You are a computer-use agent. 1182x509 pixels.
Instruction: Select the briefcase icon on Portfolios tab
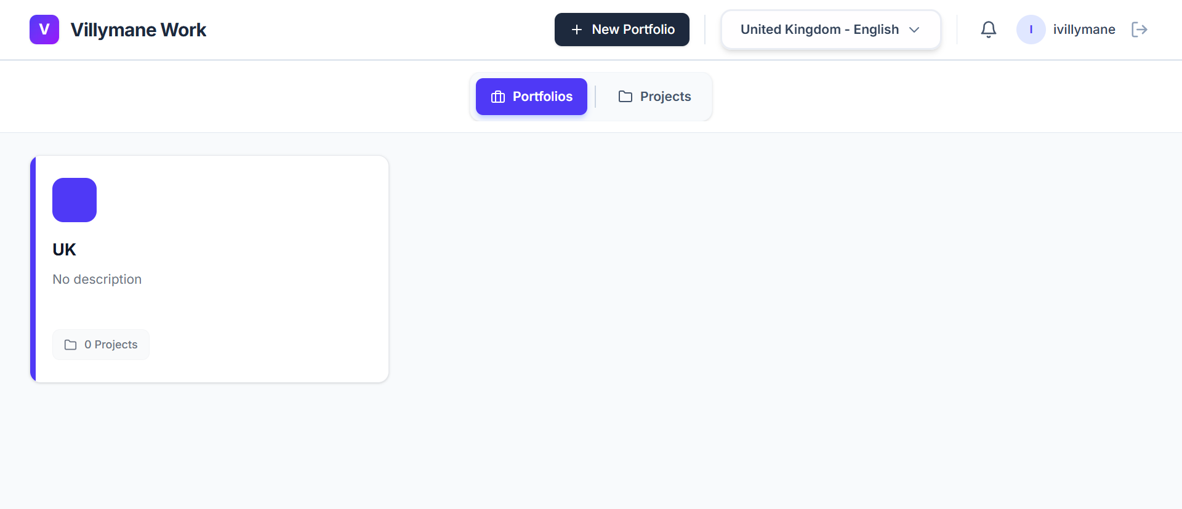point(497,97)
